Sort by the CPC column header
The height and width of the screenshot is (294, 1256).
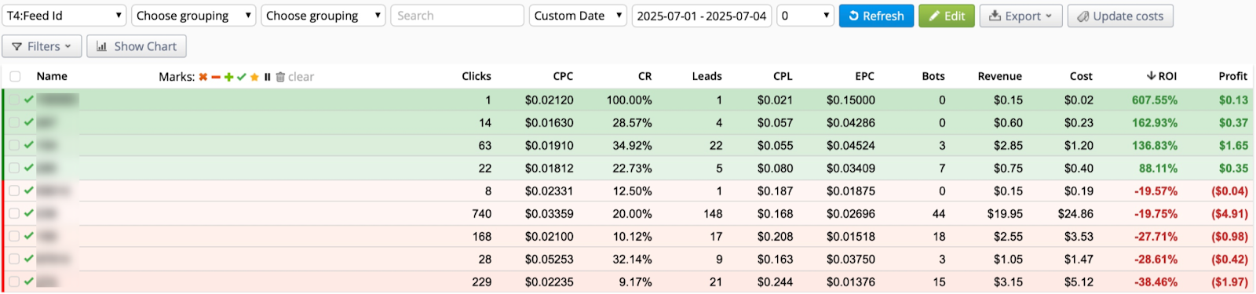tap(563, 76)
